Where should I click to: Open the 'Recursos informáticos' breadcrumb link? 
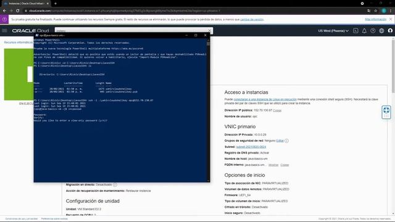(x=19, y=43)
